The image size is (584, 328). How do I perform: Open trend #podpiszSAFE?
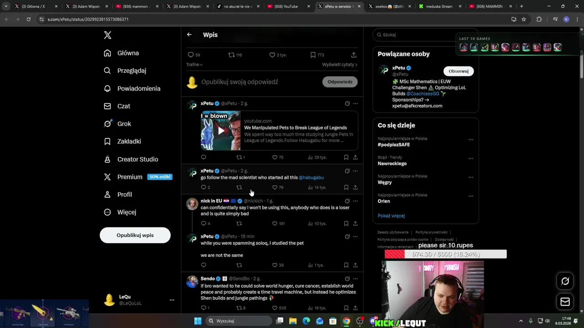click(394, 145)
